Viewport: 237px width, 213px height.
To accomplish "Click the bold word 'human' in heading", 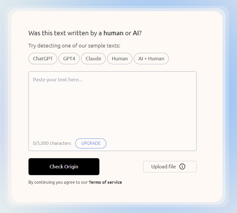I will 113,33.
